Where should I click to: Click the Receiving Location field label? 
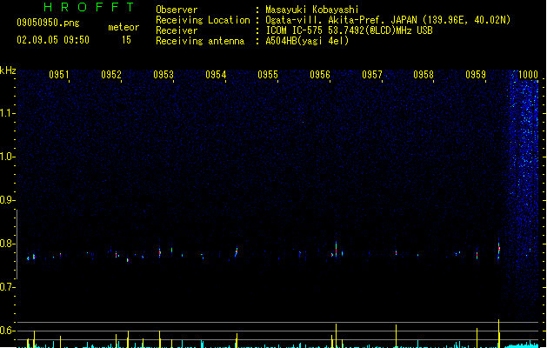point(203,20)
